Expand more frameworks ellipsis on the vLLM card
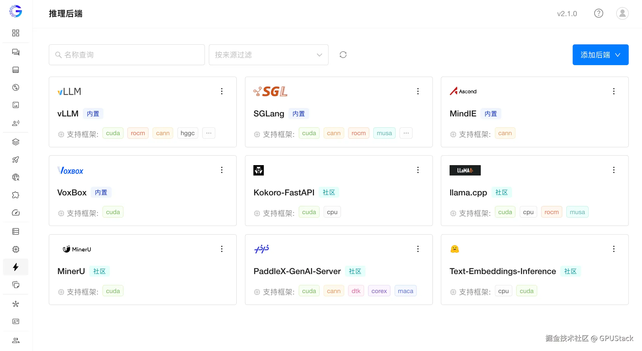Screen dimensions: 642x351 209,133
